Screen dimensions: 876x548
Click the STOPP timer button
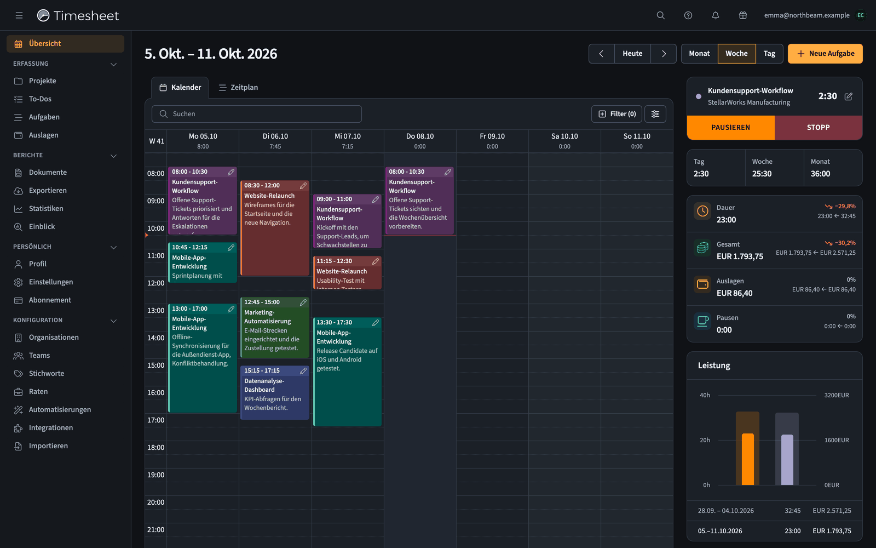coord(819,128)
